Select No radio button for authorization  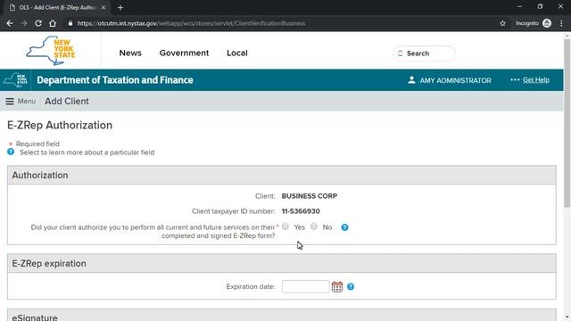point(314,226)
